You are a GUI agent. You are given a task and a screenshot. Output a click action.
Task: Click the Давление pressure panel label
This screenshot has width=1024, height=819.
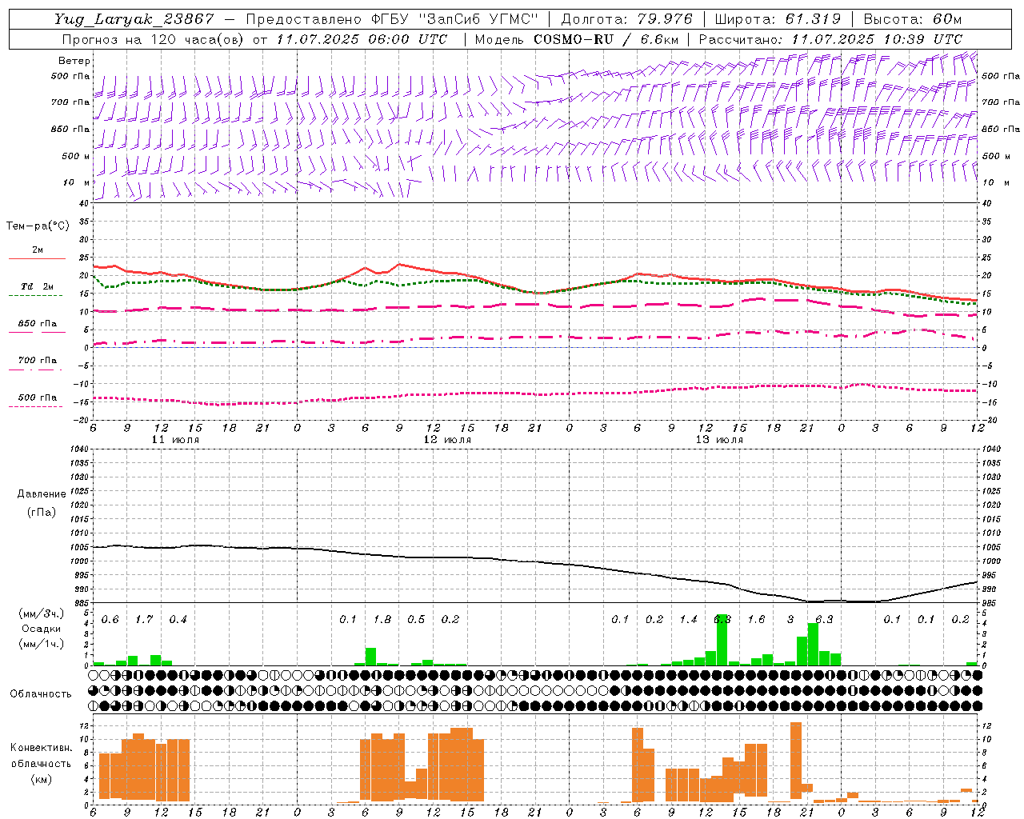point(42,494)
